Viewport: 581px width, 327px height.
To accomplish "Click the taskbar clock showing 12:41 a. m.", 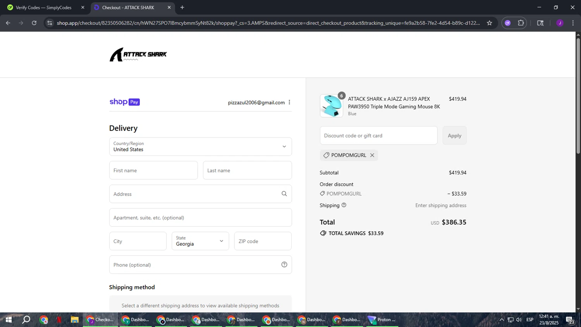I will (549, 320).
